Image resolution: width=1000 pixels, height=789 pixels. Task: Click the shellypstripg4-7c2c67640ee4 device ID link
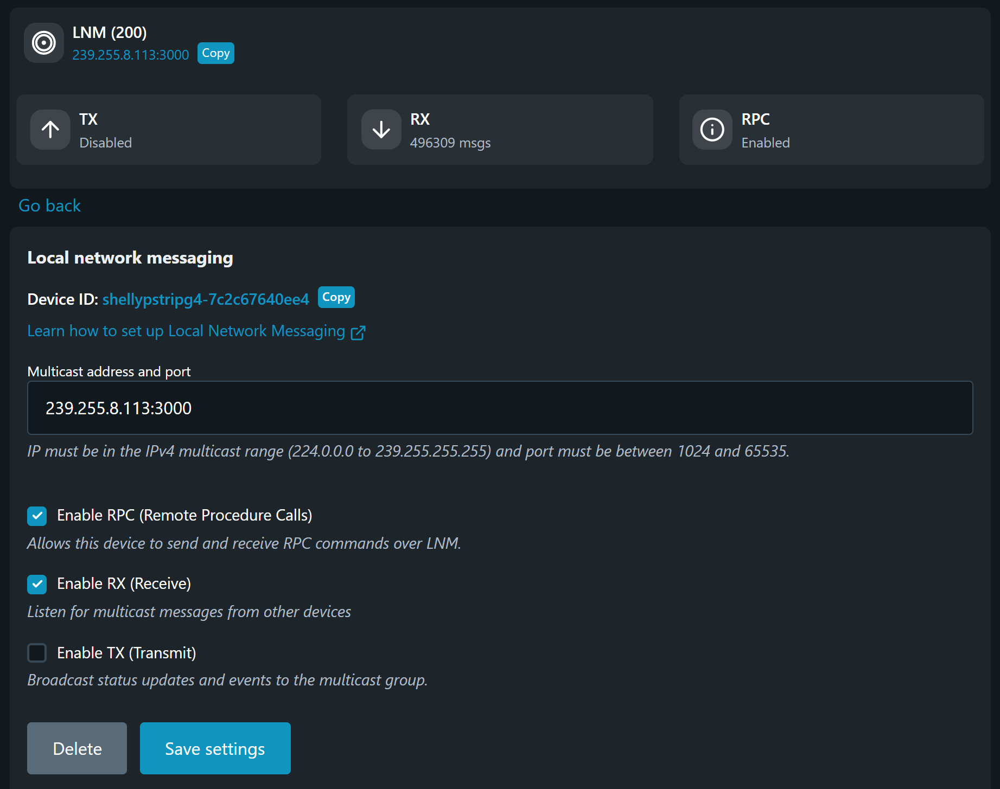206,299
